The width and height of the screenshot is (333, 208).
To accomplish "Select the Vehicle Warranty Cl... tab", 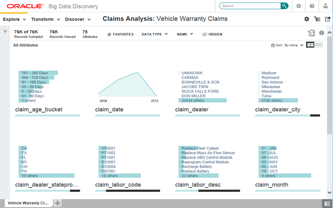I will pyautogui.click(x=28, y=203).
